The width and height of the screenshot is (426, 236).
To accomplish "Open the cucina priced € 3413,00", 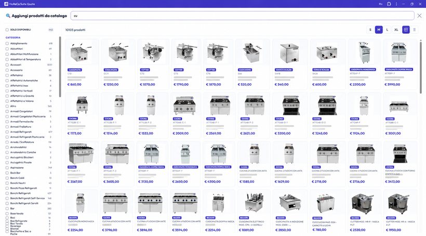I will click(400, 164).
